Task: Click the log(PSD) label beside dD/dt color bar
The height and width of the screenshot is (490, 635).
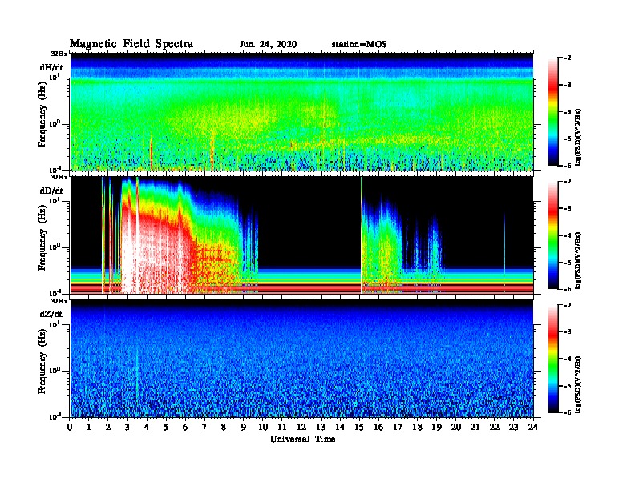Action: pos(578,260)
